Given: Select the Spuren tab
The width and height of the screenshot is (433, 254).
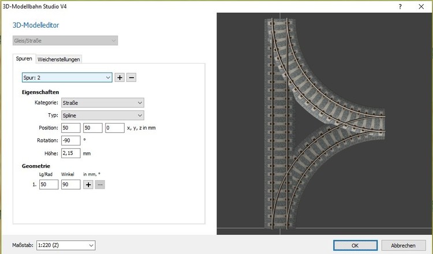Looking at the screenshot, I should tap(24, 59).
